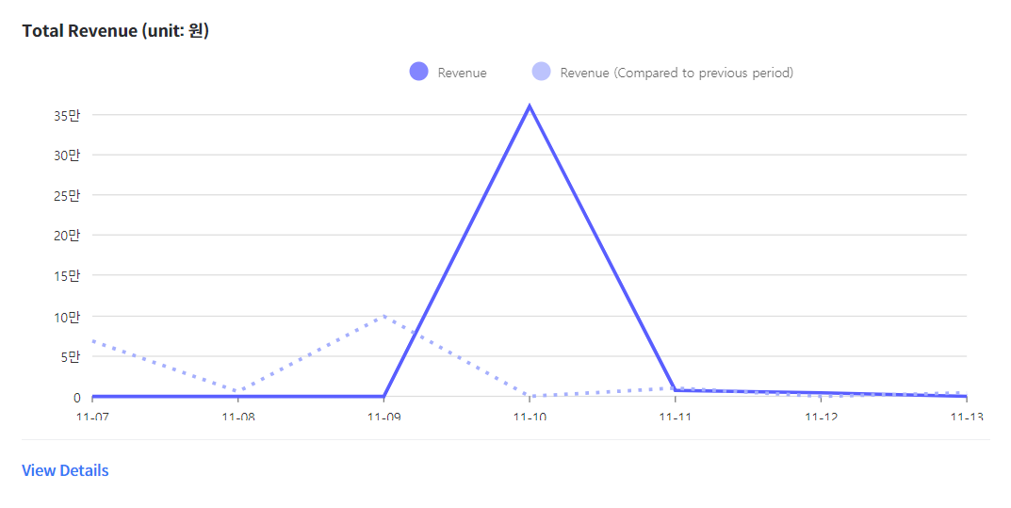Click the 11-11 x-axis date label
1011x508 pixels.
(x=676, y=417)
